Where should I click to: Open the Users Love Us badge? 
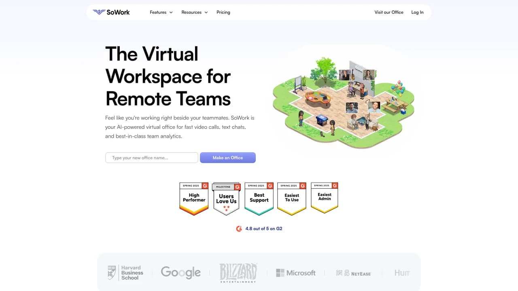[226, 199]
